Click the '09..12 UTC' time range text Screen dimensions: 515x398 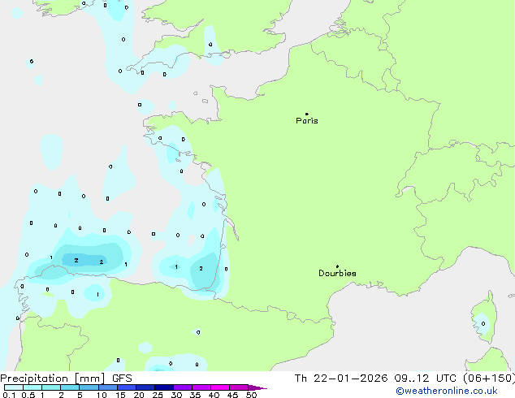(x=426, y=379)
